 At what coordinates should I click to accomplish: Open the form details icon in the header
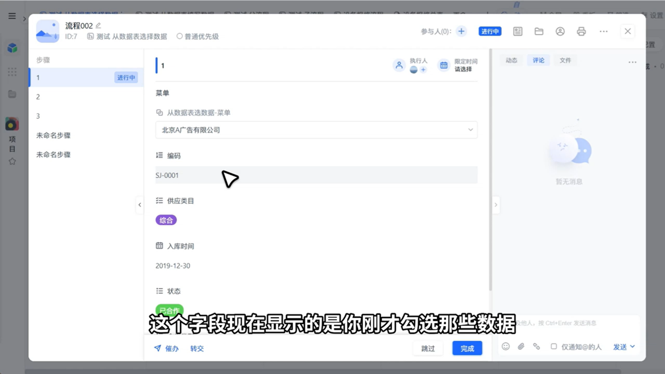[x=517, y=31]
